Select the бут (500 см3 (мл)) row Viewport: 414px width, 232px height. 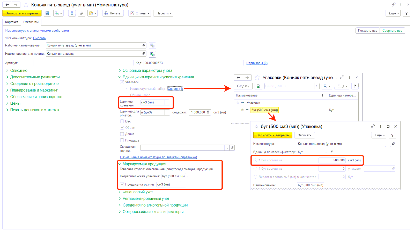[264, 110]
